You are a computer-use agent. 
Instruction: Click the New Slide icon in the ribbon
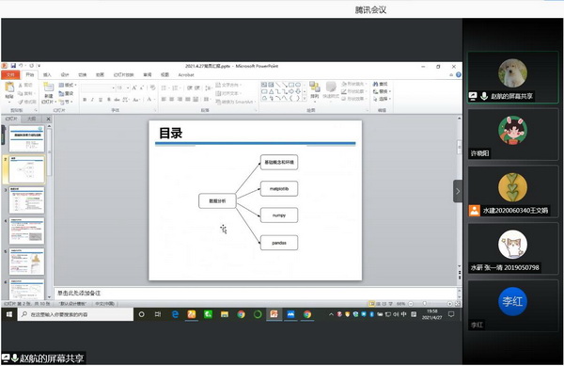(x=48, y=89)
